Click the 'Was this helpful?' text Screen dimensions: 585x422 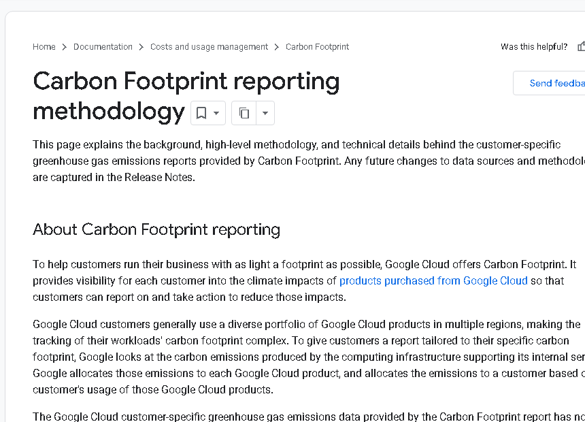[x=534, y=47]
